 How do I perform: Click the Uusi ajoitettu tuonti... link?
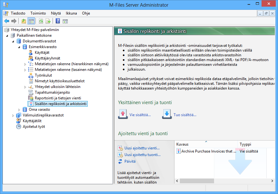click(x=142, y=155)
